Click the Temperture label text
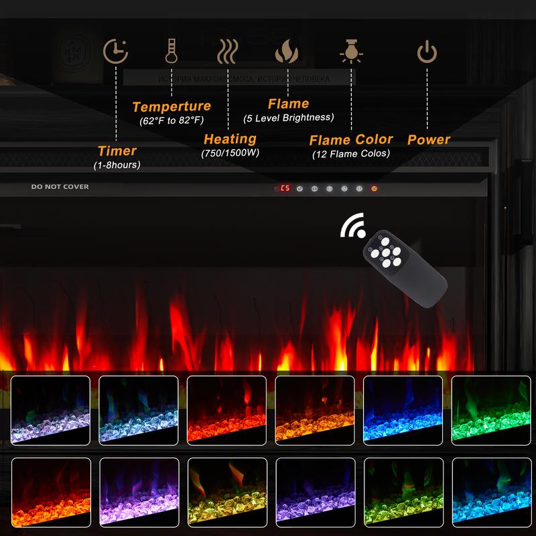Viewport: 536px width, 536px height. pyautogui.click(x=172, y=107)
